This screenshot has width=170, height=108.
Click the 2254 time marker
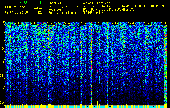[66, 23]
